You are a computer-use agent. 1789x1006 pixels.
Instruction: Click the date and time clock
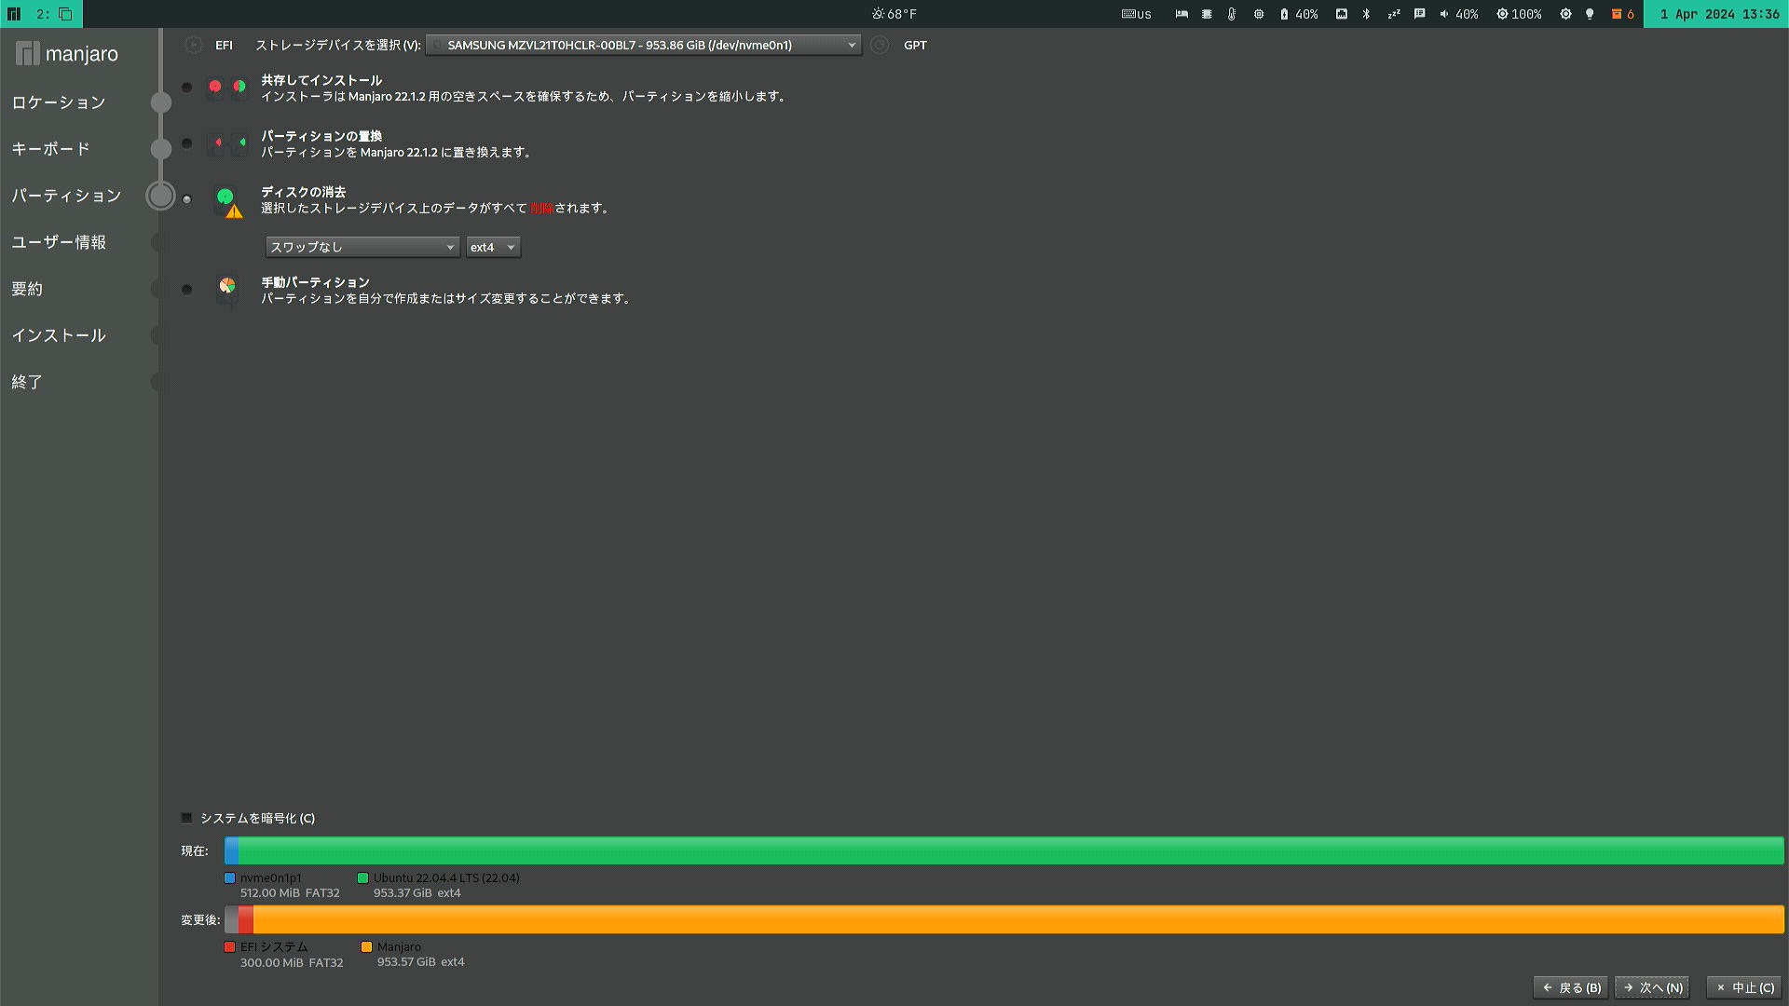(1719, 14)
